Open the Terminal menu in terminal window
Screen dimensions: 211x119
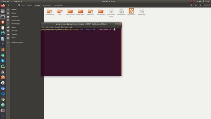(x=64, y=27)
